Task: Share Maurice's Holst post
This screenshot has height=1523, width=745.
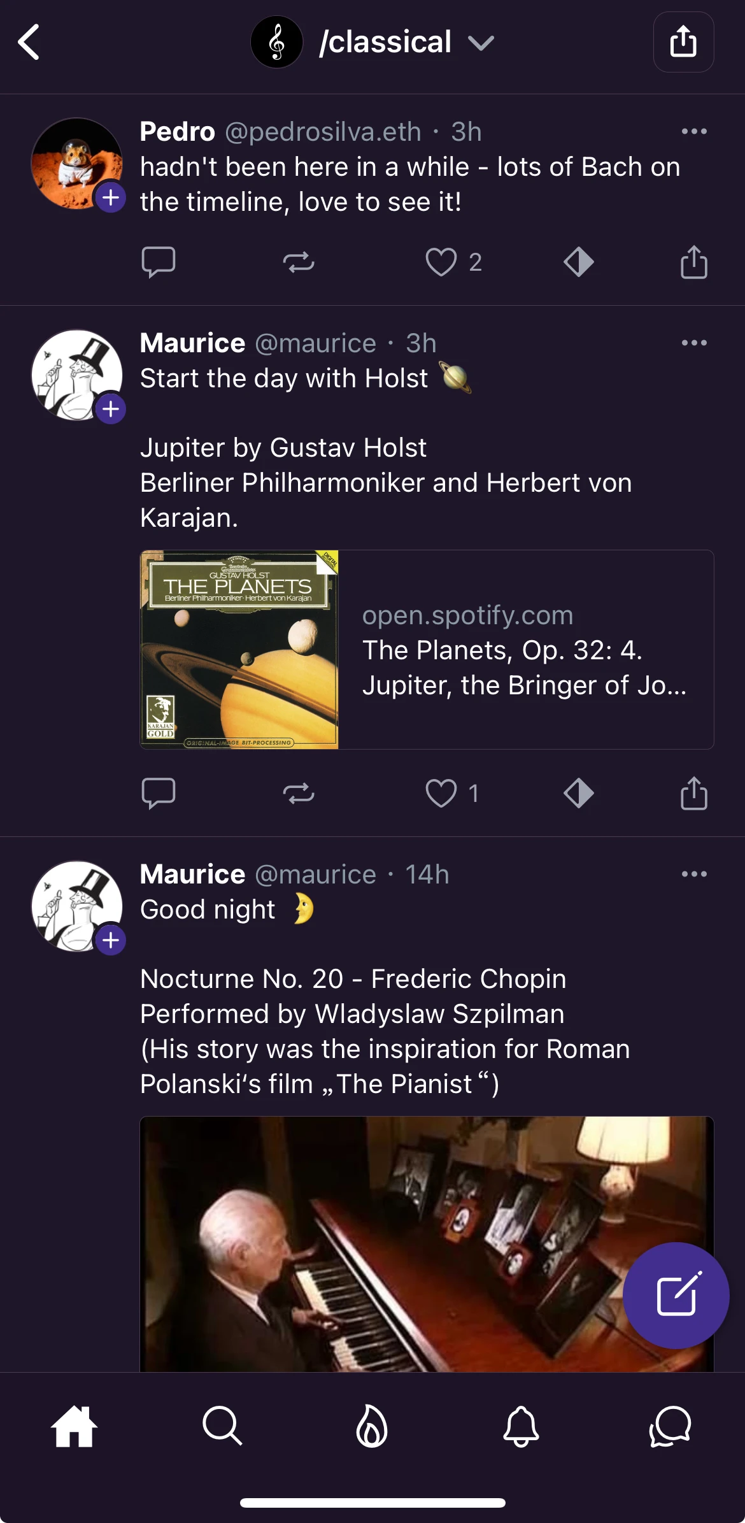Action: pos(693,793)
